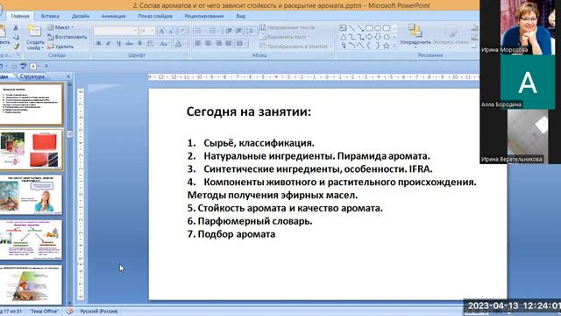This screenshot has height=316, width=561.
Task: Click the decrease font size icon
Action: (172, 32)
